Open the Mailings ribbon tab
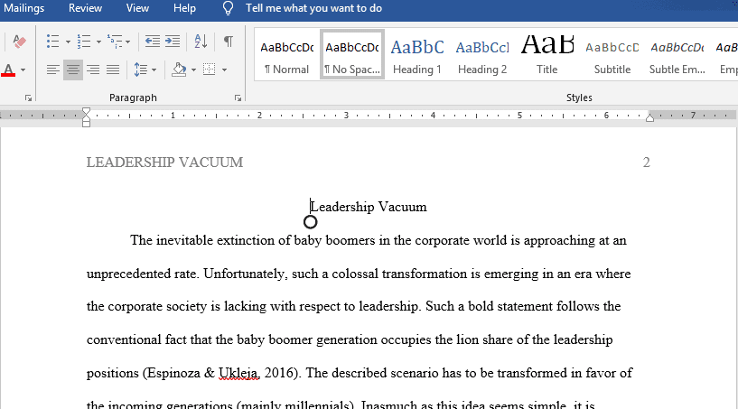This screenshot has width=738, height=409. (x=23, y=8)
